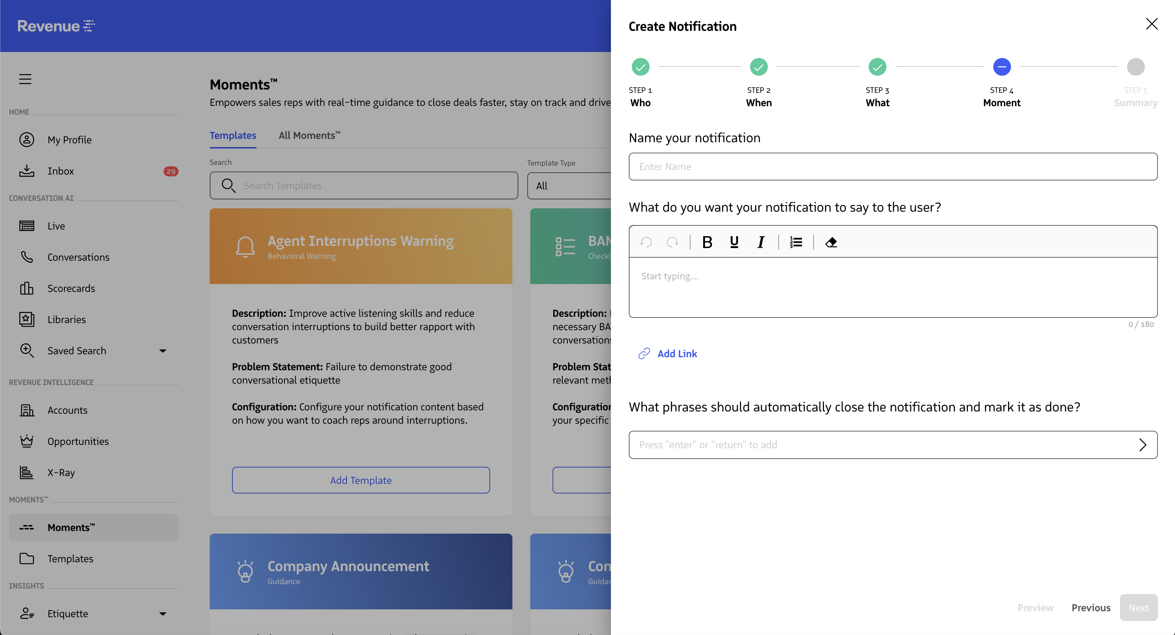
Task: Go back to Step 3 What
Action: click(877, 66)
